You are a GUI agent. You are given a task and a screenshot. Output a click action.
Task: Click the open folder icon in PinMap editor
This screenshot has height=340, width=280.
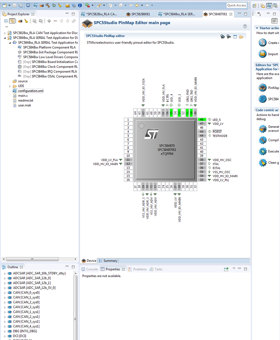click(241, 37)
